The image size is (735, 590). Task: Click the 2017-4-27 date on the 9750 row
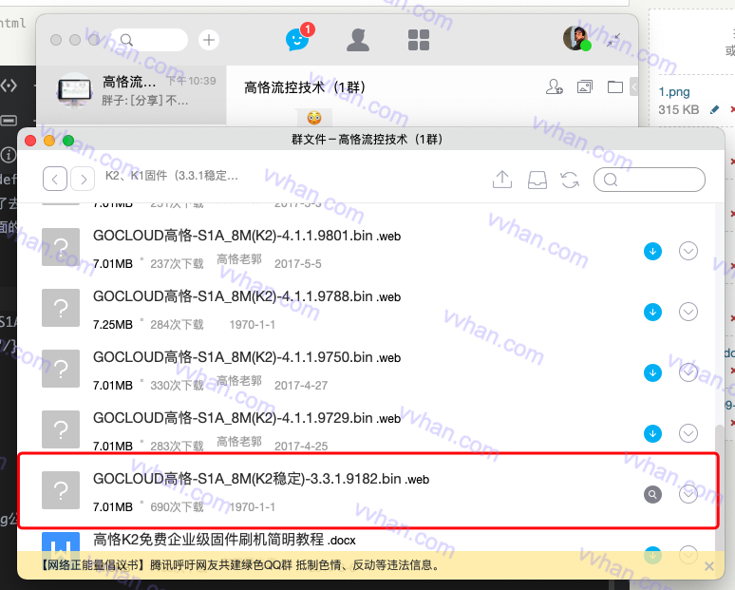(x=301, y=386)
